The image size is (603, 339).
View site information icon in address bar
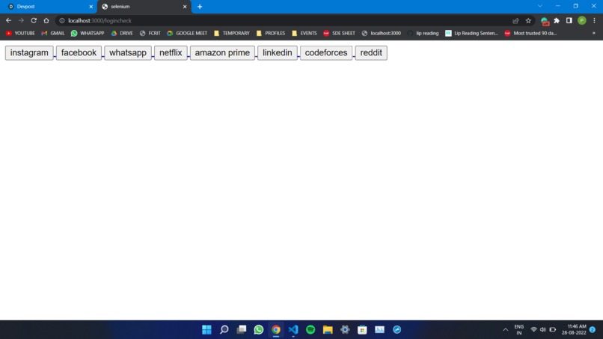(x=62, y=20)
